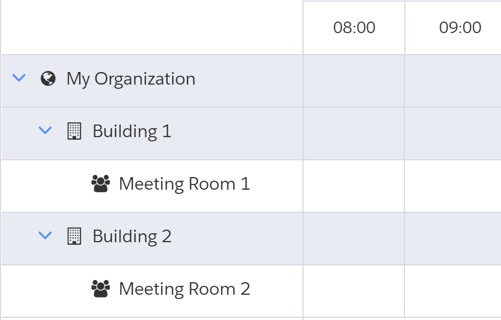
Task: Click the Meeting Room 1 people icon
Action: [100, 184]
